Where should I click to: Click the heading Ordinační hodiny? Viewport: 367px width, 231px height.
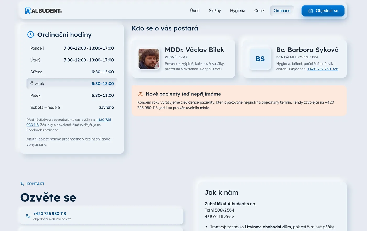tap(64, 35)
